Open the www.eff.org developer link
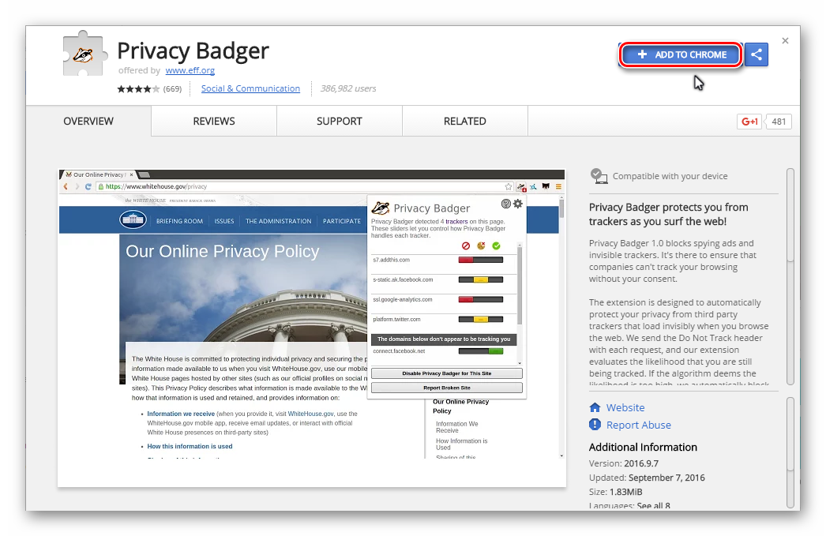 pos(190,70)
